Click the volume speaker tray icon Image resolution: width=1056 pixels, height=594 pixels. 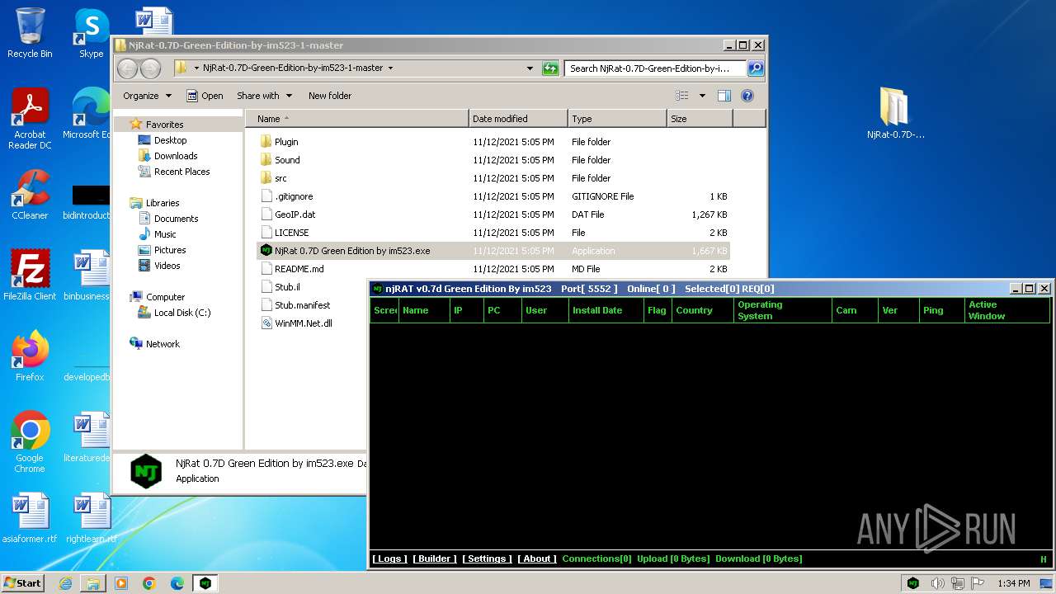tap(937, 583)
